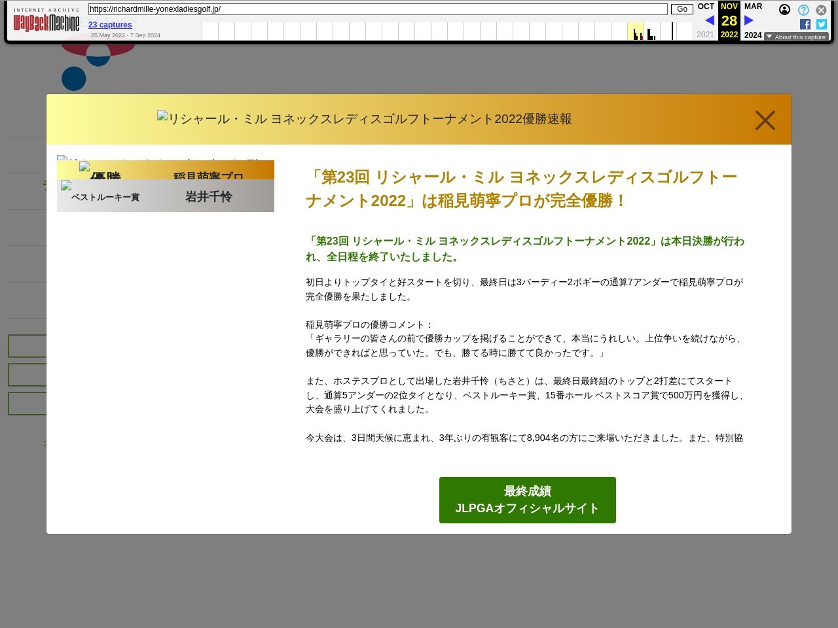Share capture on Twitter
The width and height of the screenshot is (838, 628).
(822, 24)
